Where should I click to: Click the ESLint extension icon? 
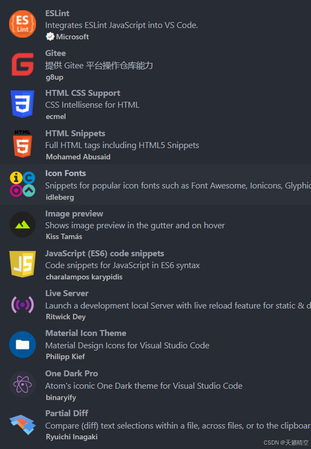[x=22, y=24]
